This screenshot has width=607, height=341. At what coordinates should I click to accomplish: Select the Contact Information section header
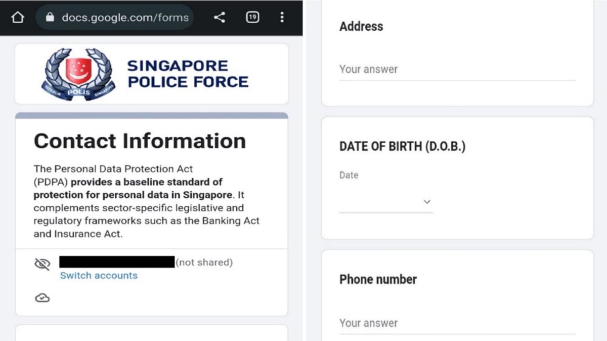(140, 141)
